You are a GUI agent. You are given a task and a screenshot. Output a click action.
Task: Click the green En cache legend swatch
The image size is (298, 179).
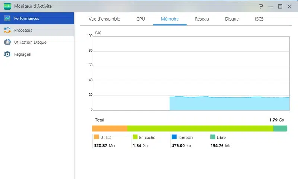[135, 137]
